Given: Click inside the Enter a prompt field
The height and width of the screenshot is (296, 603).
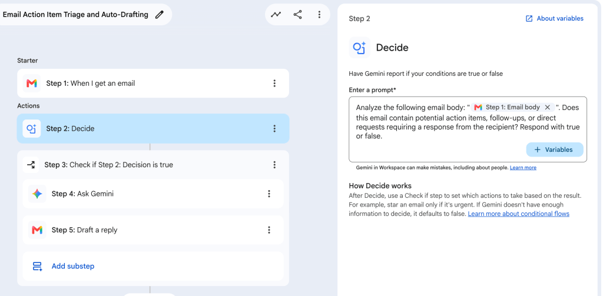Looking at the screenshot, I should click(x=468, y=129).
